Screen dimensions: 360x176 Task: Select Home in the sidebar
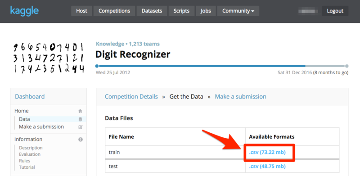[x=22, y=111]
